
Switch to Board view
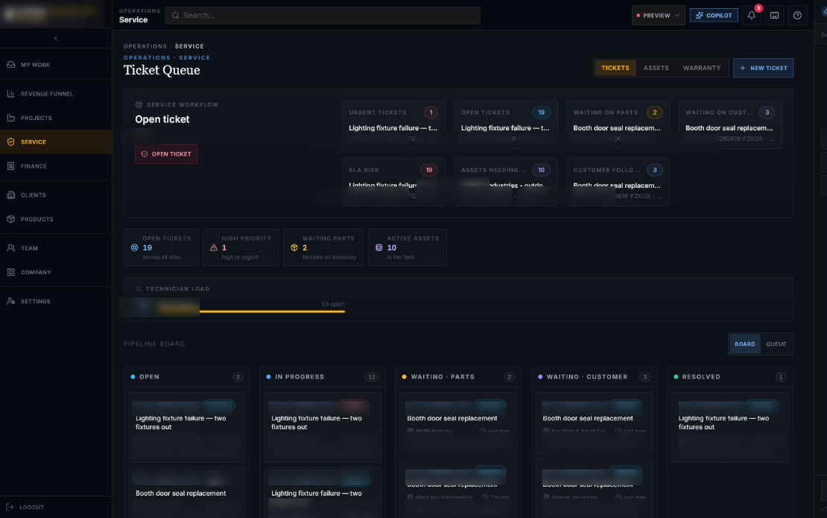[745, 344]
